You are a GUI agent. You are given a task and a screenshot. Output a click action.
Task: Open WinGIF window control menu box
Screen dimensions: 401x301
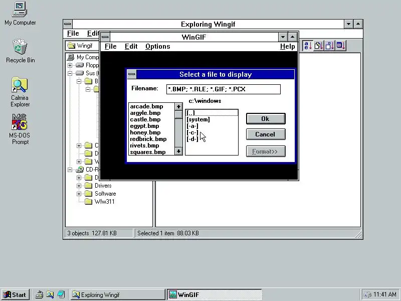pos(105,37)
